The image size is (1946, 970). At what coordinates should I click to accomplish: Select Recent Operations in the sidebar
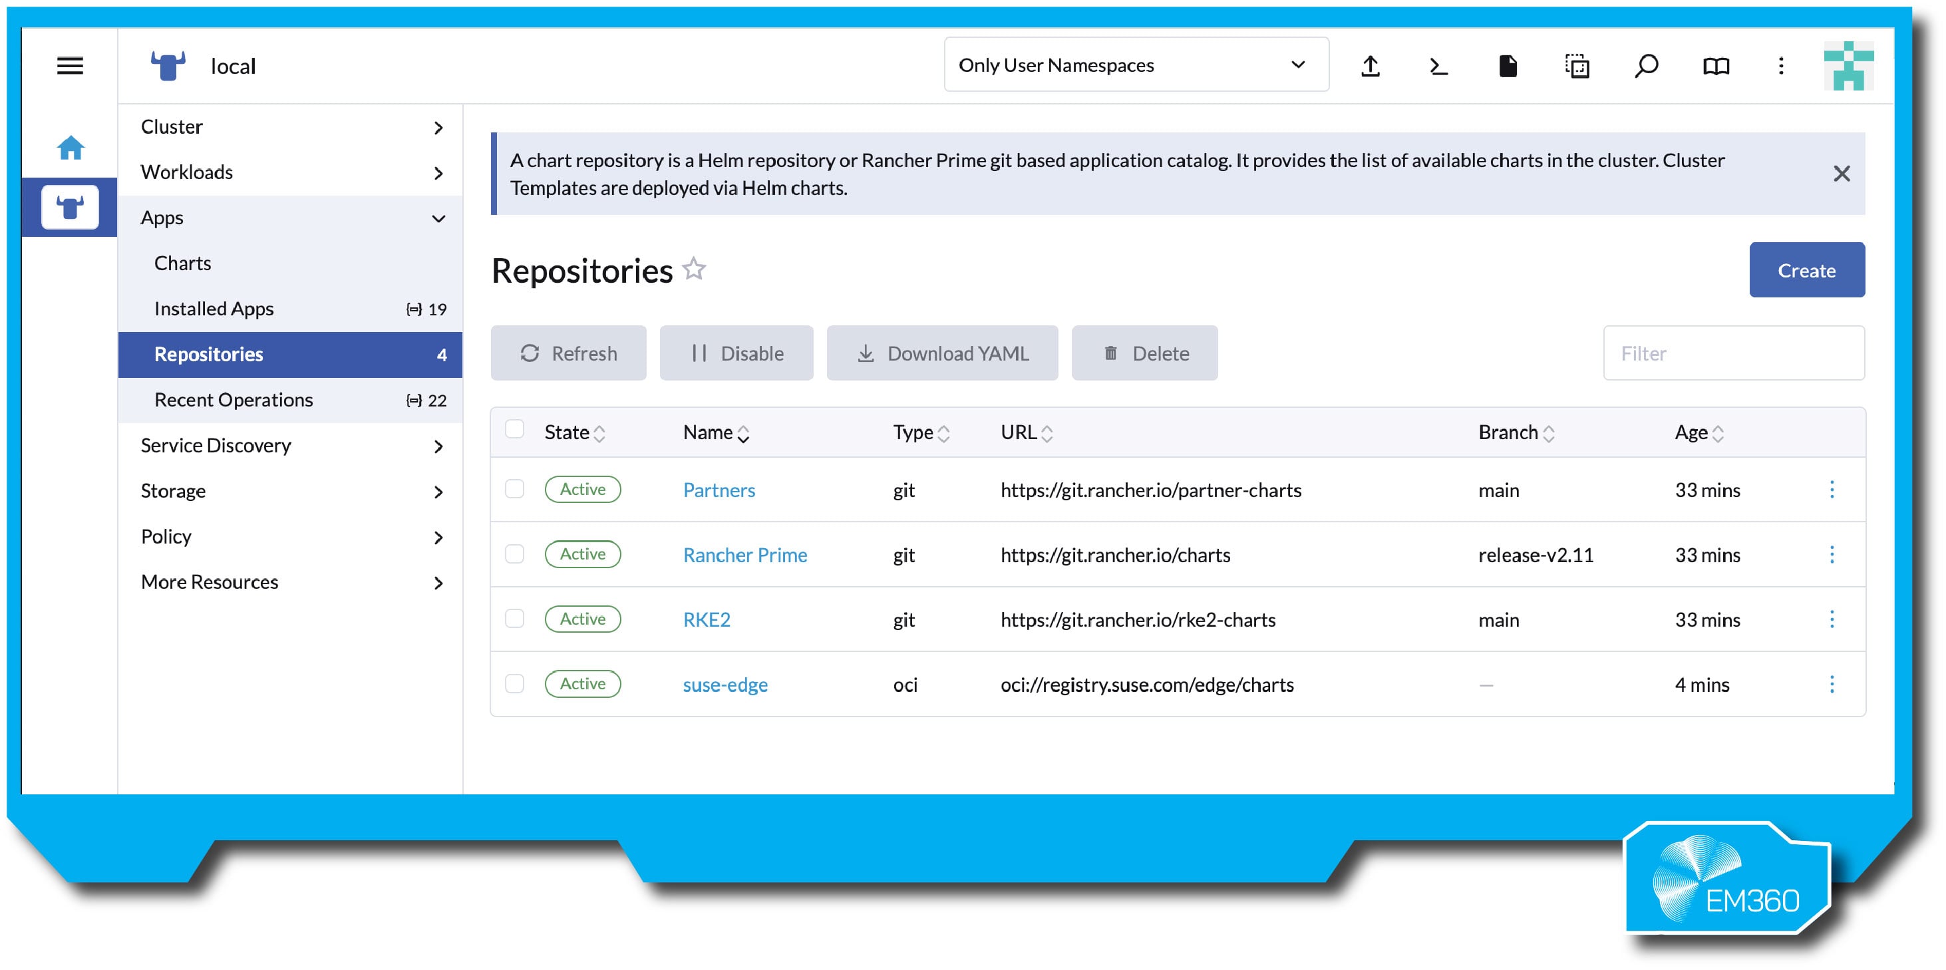coord(234,400)
